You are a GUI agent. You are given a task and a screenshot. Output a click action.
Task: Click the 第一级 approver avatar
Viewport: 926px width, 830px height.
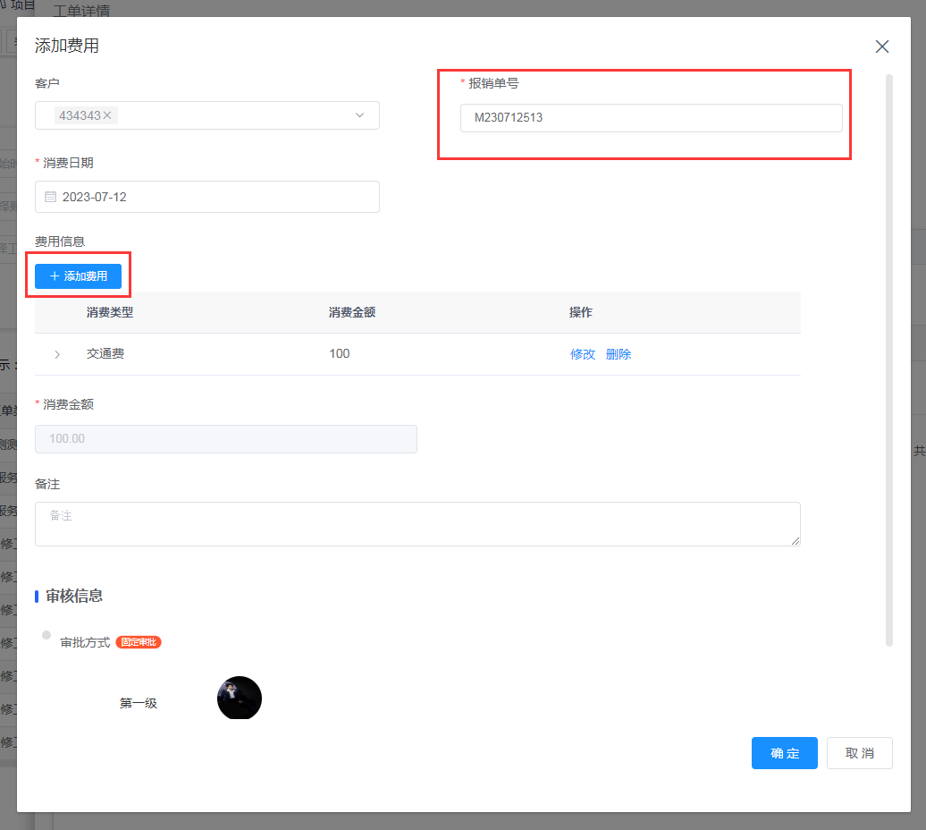tap(240, 699)
